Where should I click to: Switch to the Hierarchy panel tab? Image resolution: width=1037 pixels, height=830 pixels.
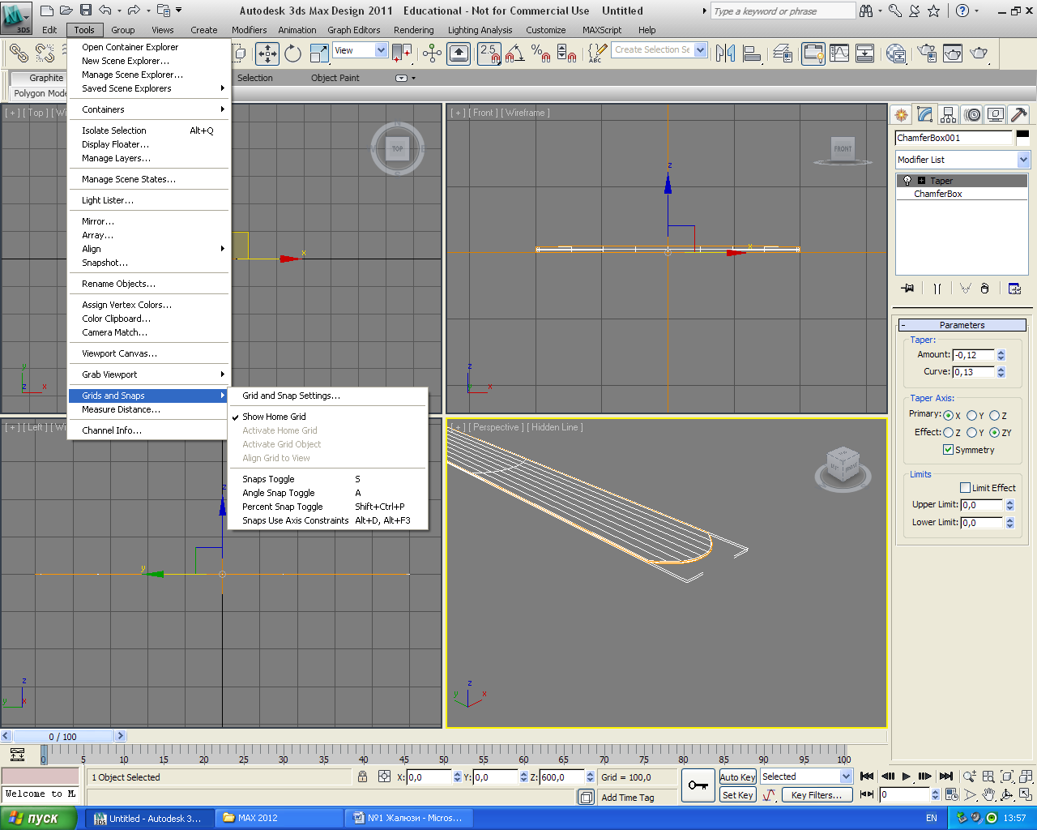948,114
